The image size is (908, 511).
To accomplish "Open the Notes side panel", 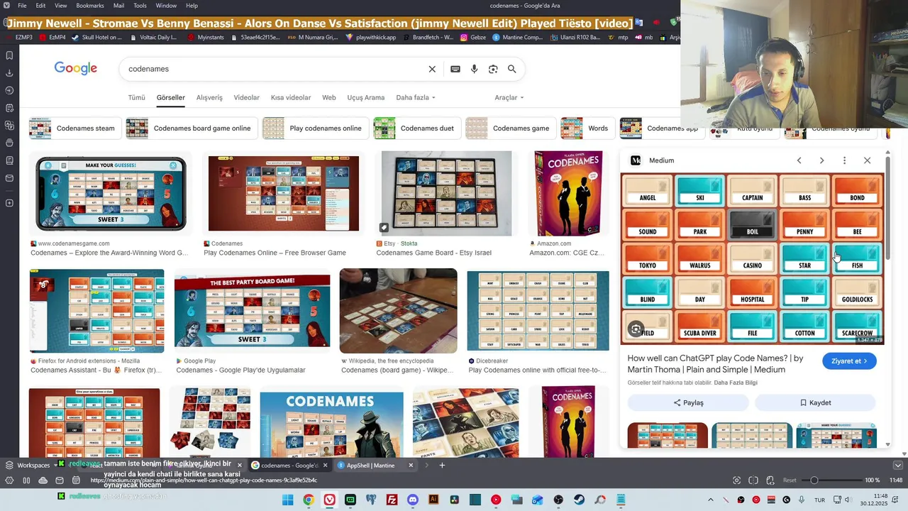I will (9, 108).
